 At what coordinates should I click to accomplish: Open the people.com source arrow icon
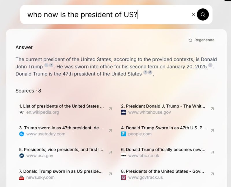click(x=212, y=130)
